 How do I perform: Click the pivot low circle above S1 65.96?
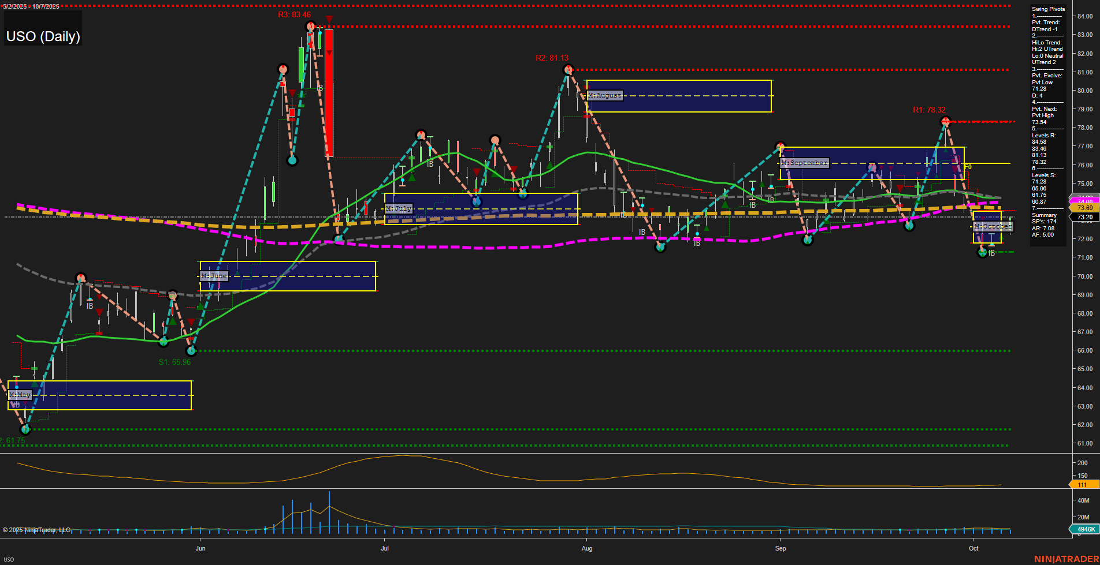(192, 350)
